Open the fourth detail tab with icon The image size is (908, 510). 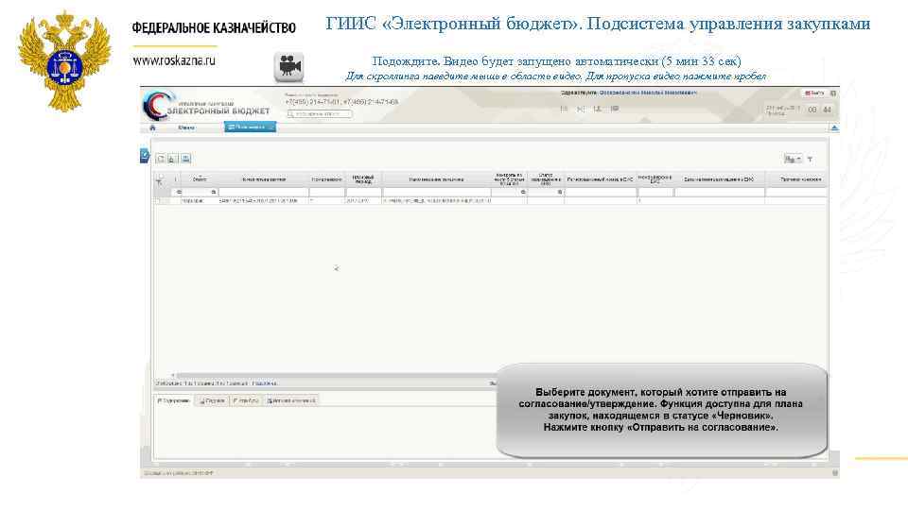point(291,400)
